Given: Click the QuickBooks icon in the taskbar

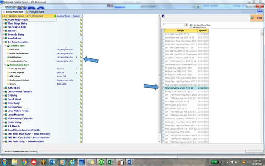Looking at the screenshot, I should coord(101,162).
